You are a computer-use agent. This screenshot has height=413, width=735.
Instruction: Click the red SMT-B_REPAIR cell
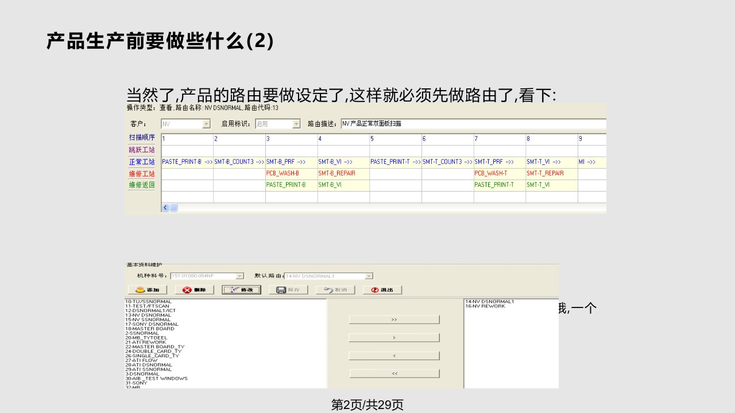point(343,174)
